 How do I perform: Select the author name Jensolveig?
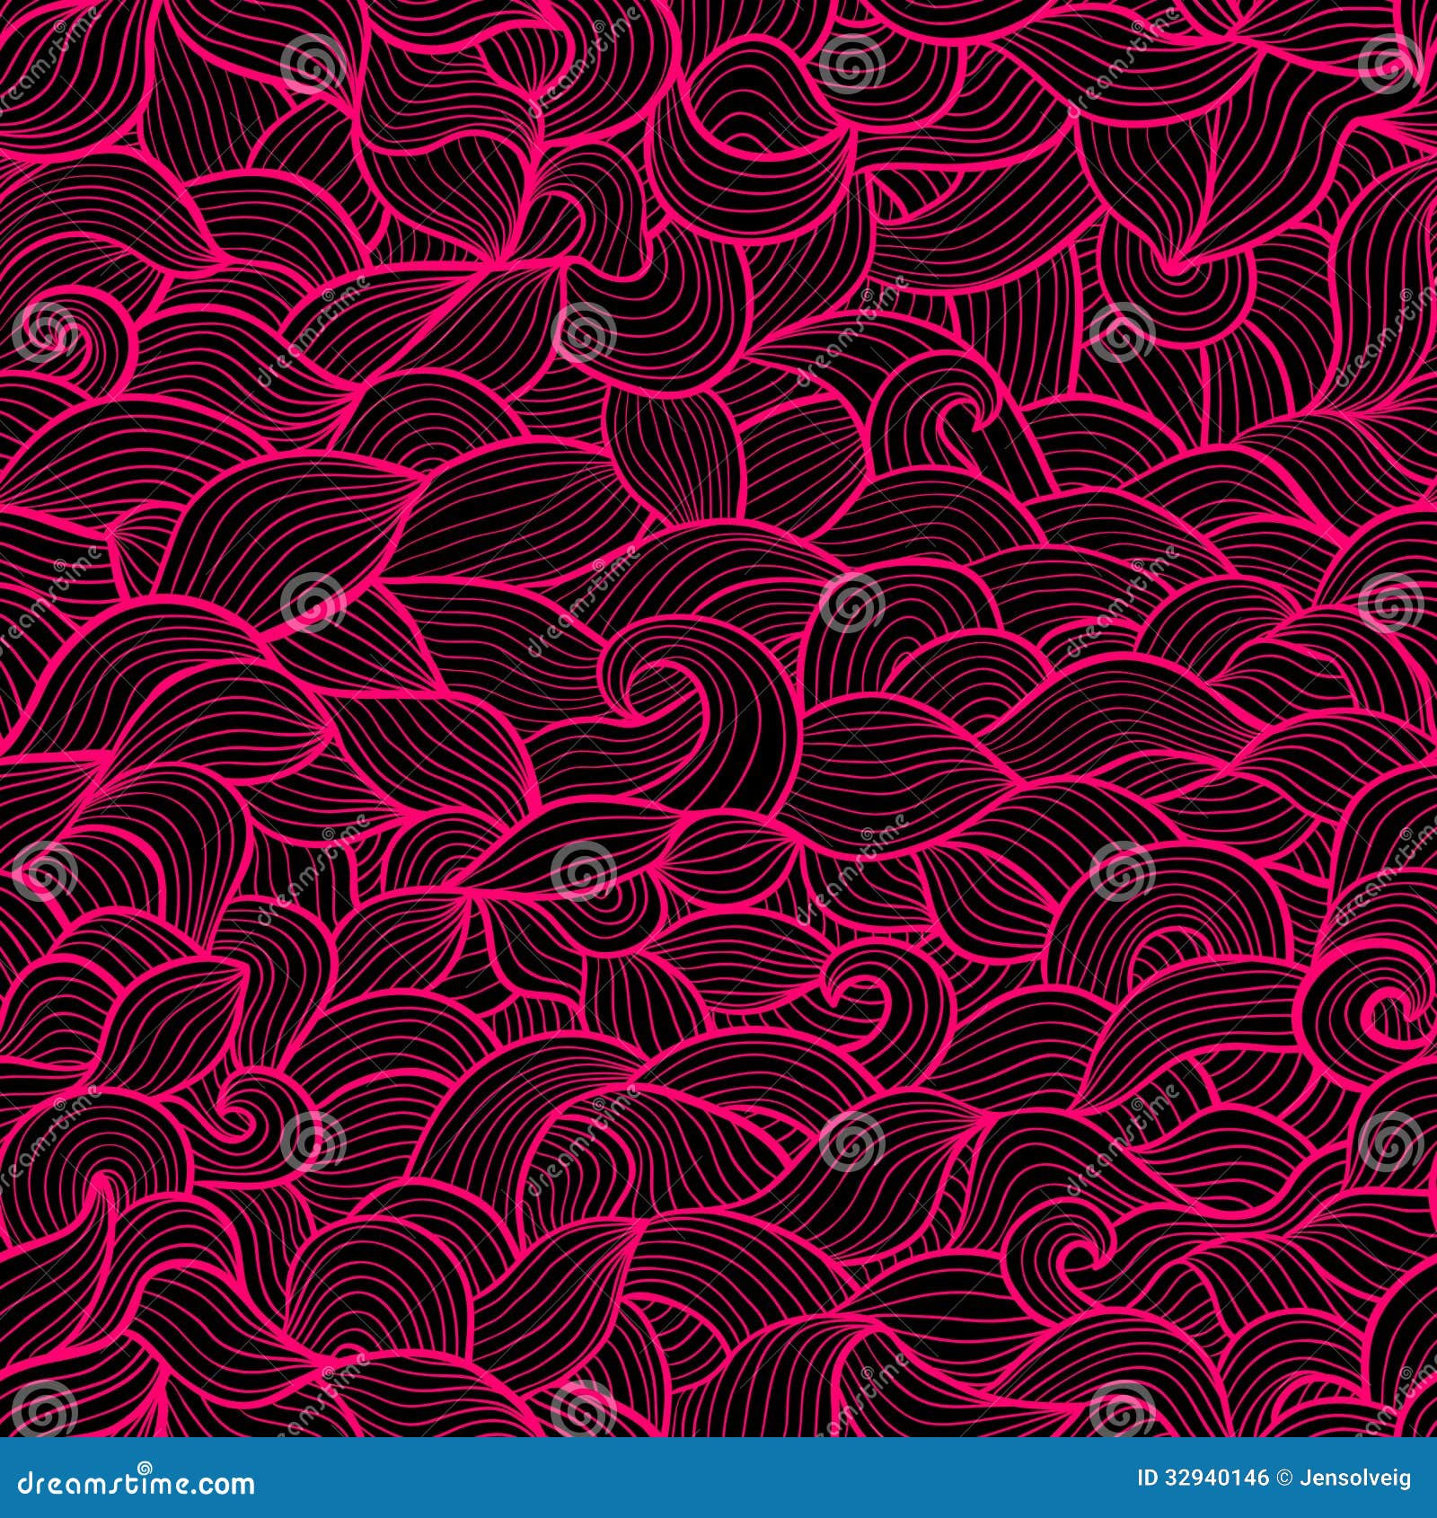click(x=1356, y=1478)
